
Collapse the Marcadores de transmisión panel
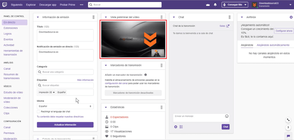click(x=106, y=65)
